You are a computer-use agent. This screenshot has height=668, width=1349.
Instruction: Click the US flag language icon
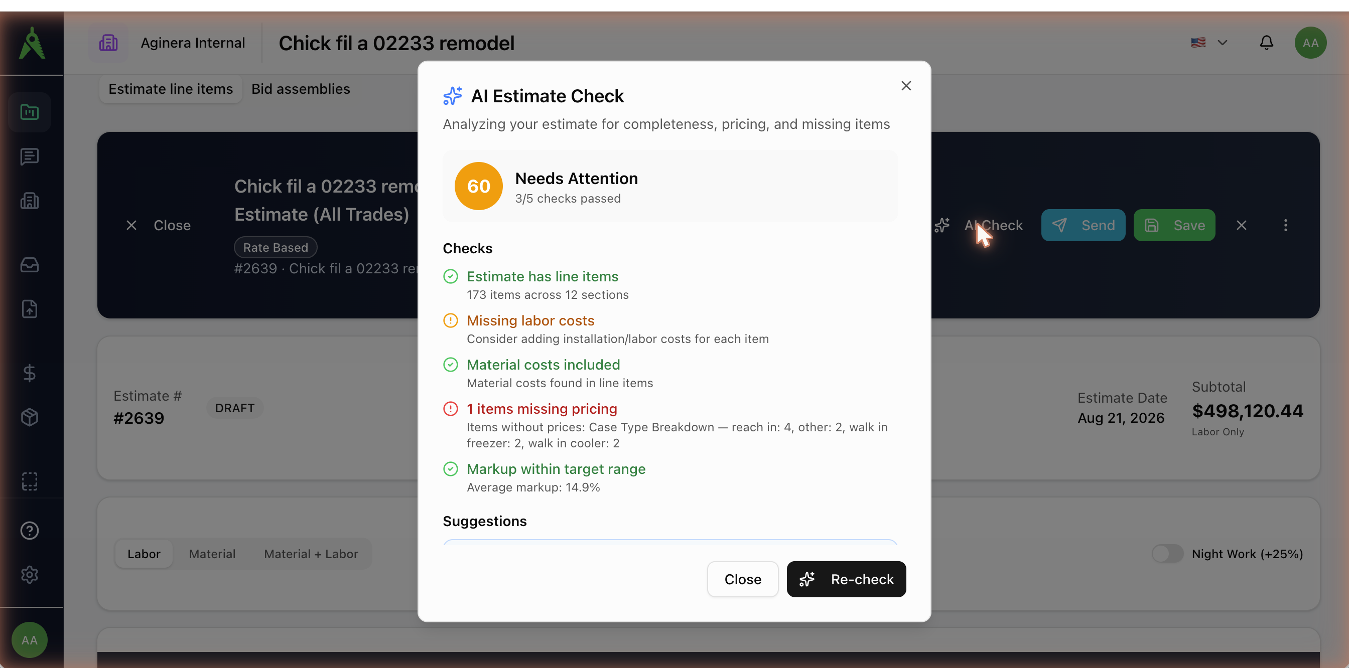click(1198, 42)
